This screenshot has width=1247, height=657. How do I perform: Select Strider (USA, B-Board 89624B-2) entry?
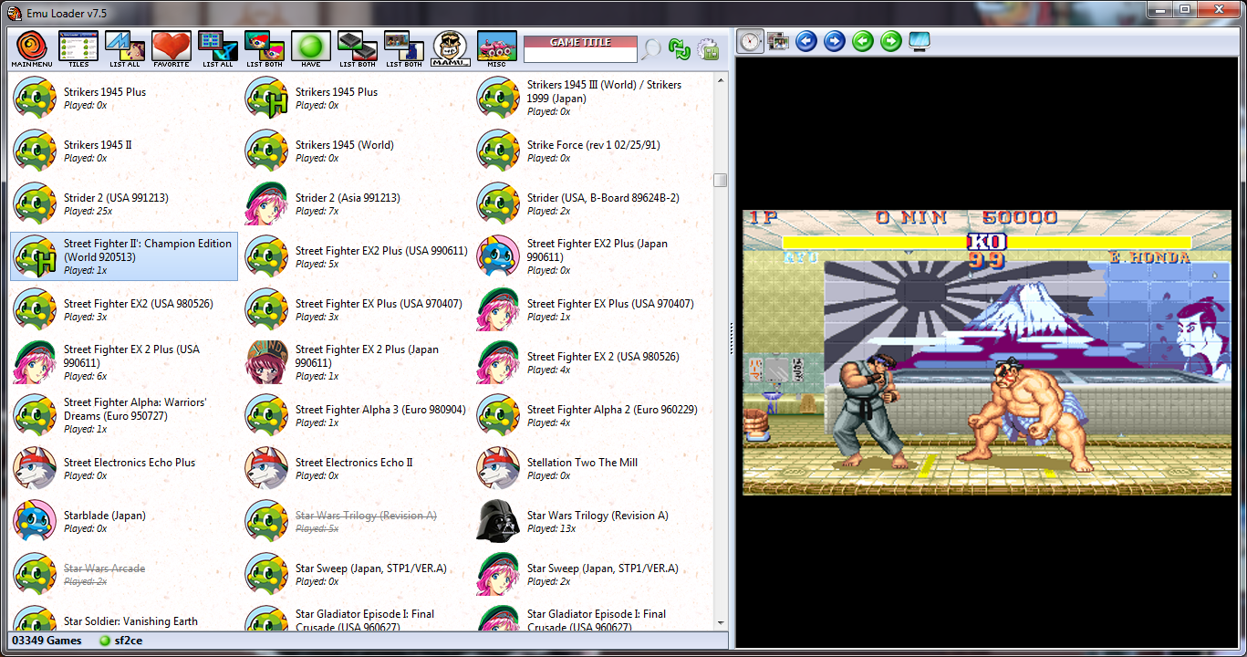point(587,204)
